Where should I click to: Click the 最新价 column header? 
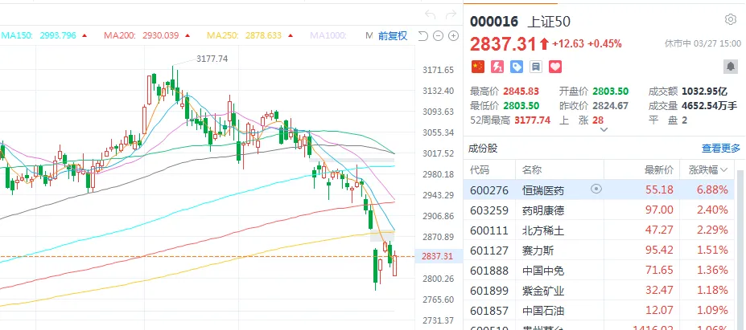[659, 170]
